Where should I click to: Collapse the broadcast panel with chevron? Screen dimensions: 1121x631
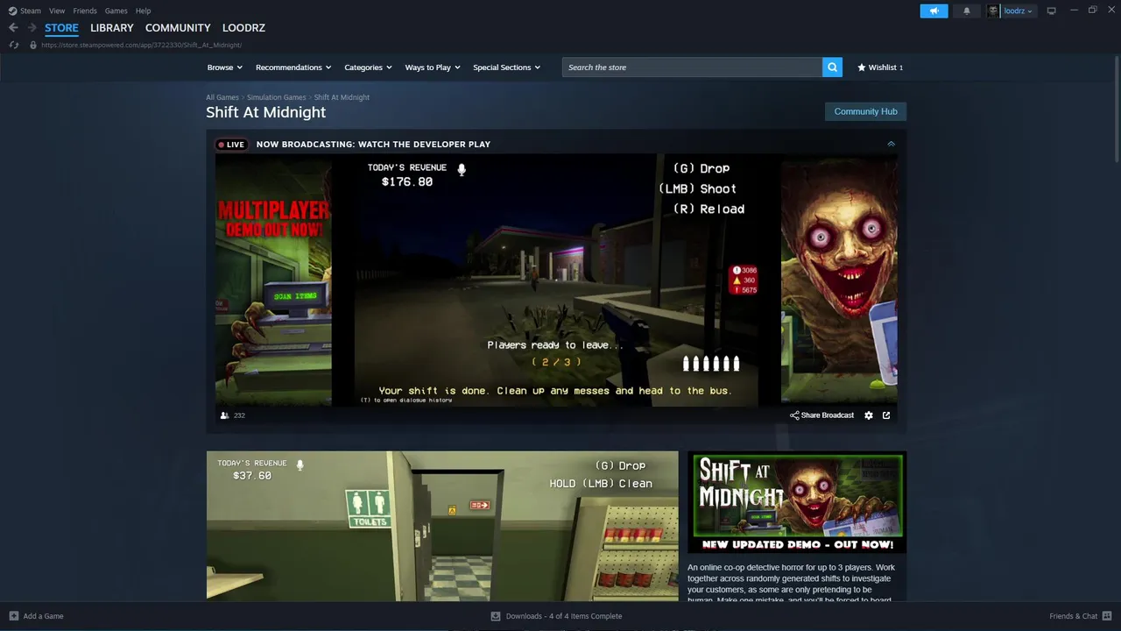tap(891, 144)
